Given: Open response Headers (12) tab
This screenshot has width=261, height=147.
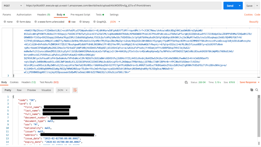Looking at the screenshot, I should click(28, 82).
